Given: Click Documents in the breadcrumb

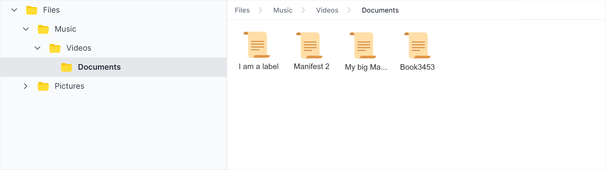Looking at the screenshot, I should coord(380,10).
